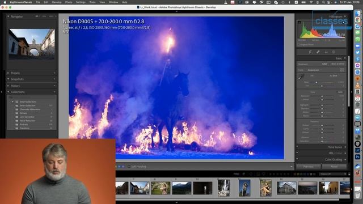Click the Reset button

click(334, 166)
